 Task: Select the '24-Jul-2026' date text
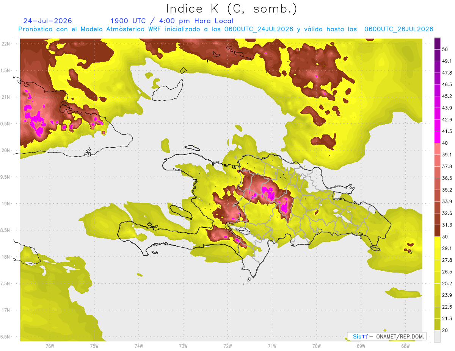(47, 21)
